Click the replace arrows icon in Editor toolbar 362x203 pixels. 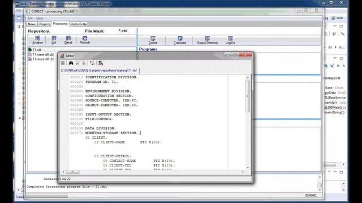[92, 63]
